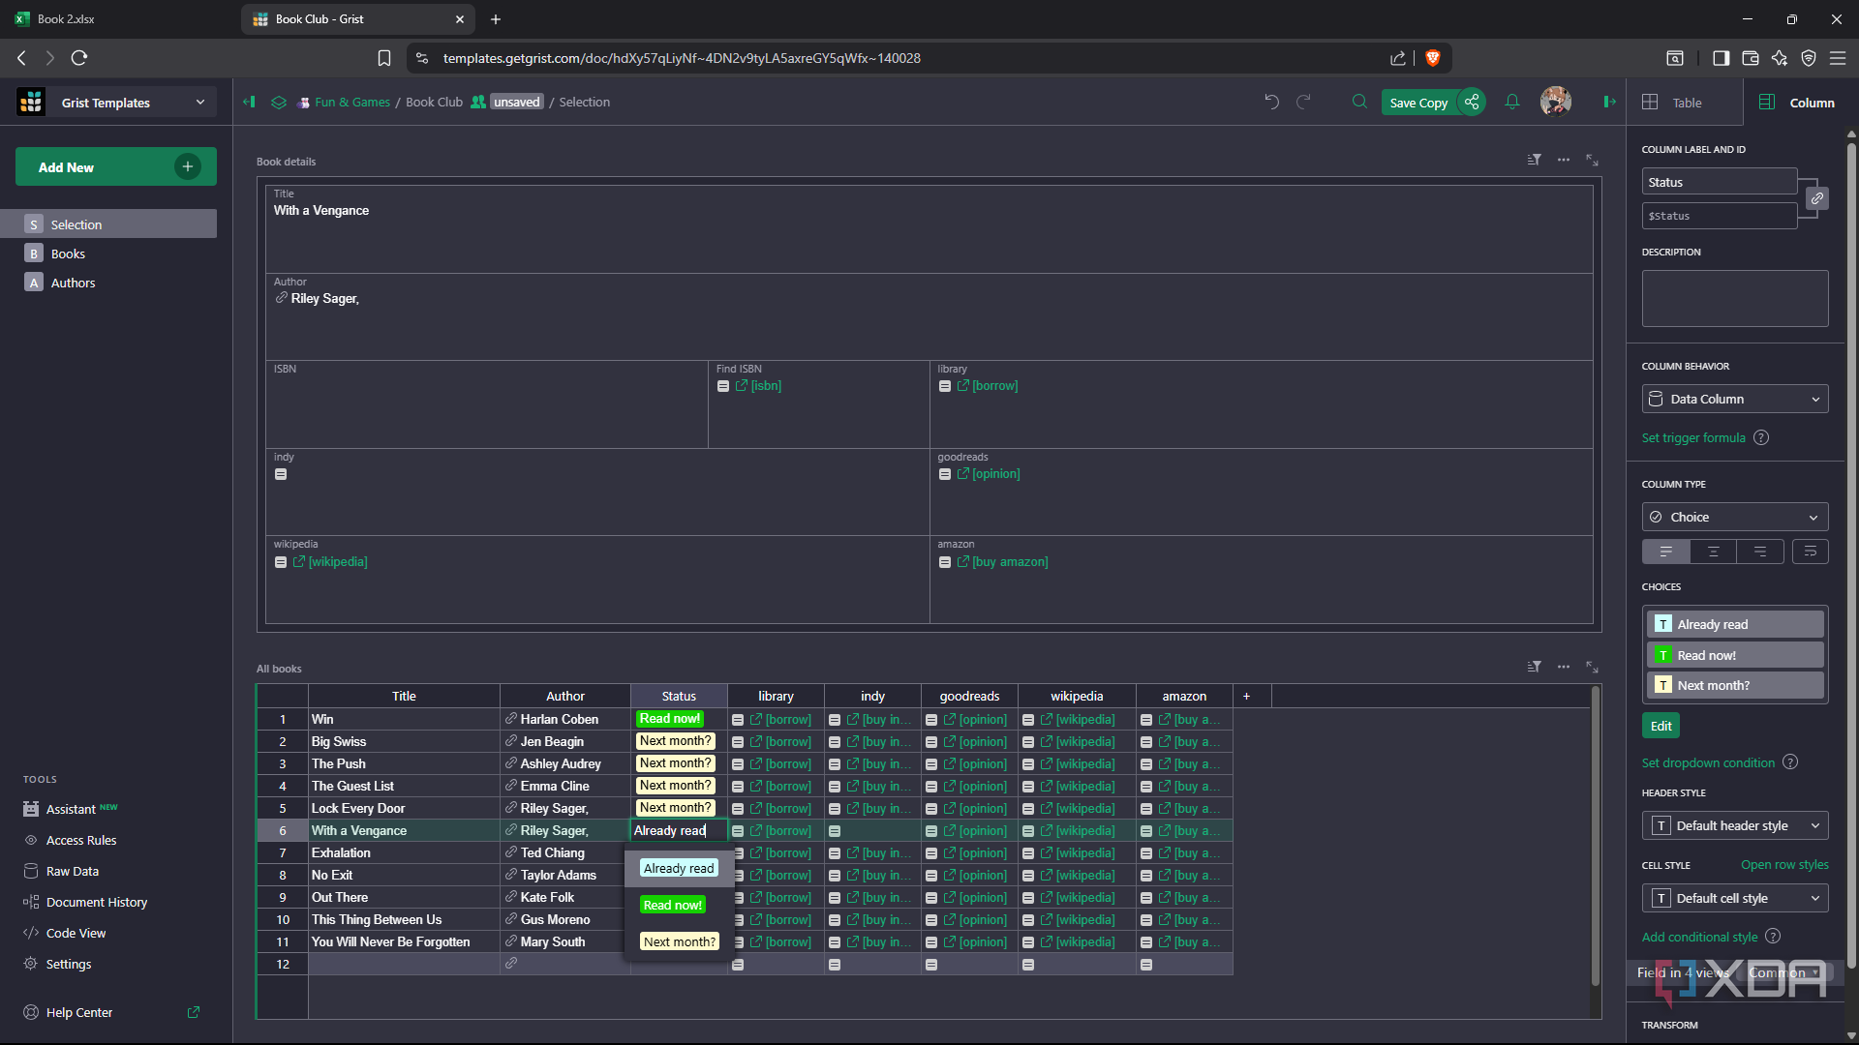Expand the Column Type Choice dropdown
1859x1045 pixels.
(x=1734, y=517)
